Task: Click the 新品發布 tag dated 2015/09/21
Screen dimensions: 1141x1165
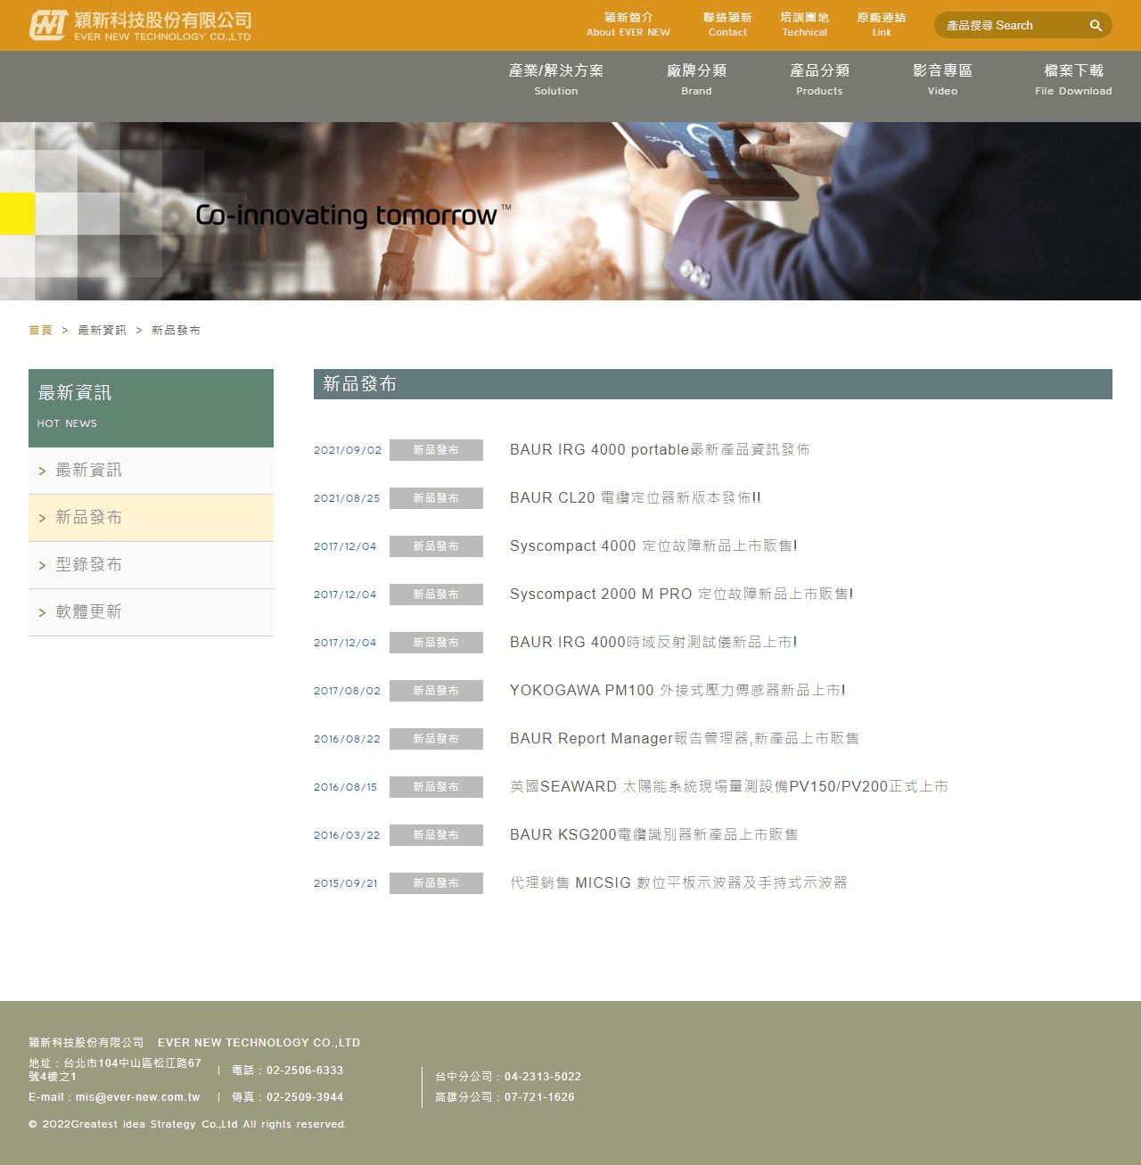Action: pyautogui.click(x=436, y=883)
